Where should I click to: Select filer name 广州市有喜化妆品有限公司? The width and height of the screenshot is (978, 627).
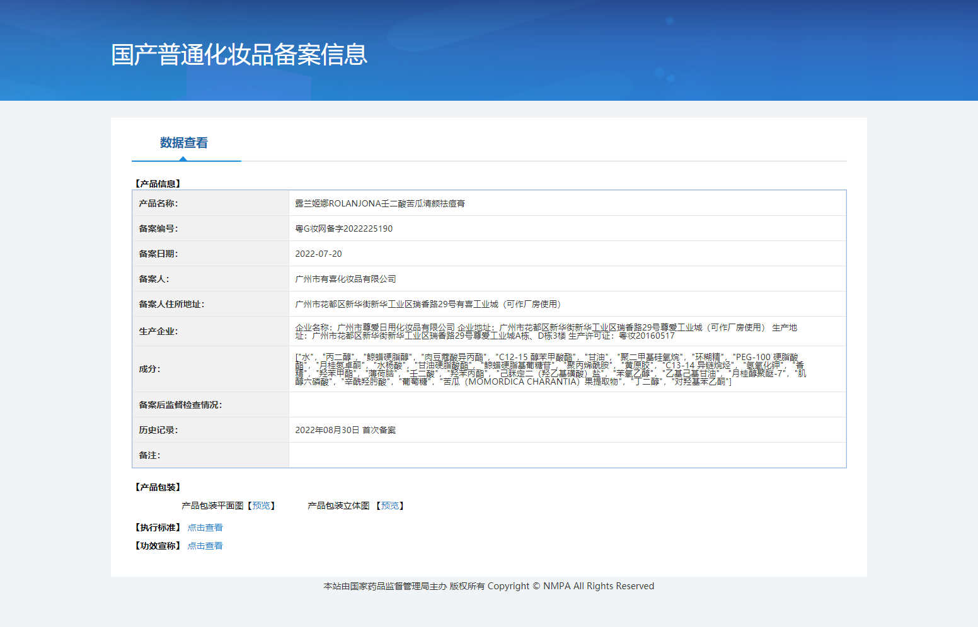tap(345, 279)
